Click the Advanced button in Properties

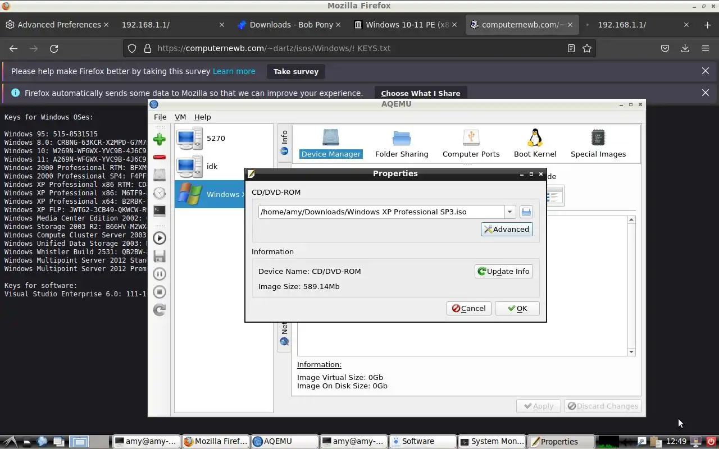[x=507, y=229]
